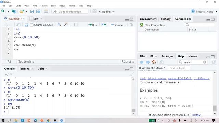
Task: Click the volume icon in system tray
Action: (196, 120)
